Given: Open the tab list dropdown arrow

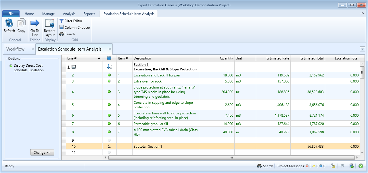Looking at the screenshot, I should coord(362,49).
